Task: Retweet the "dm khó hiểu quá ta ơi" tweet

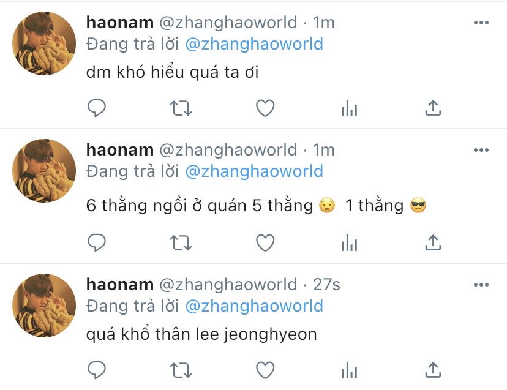Action: 181,108
